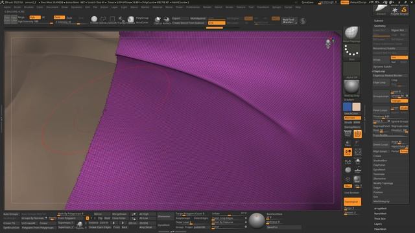Toggle the orange Floor grid icon
The image size is (415, 233).
(x=357, y=134)
